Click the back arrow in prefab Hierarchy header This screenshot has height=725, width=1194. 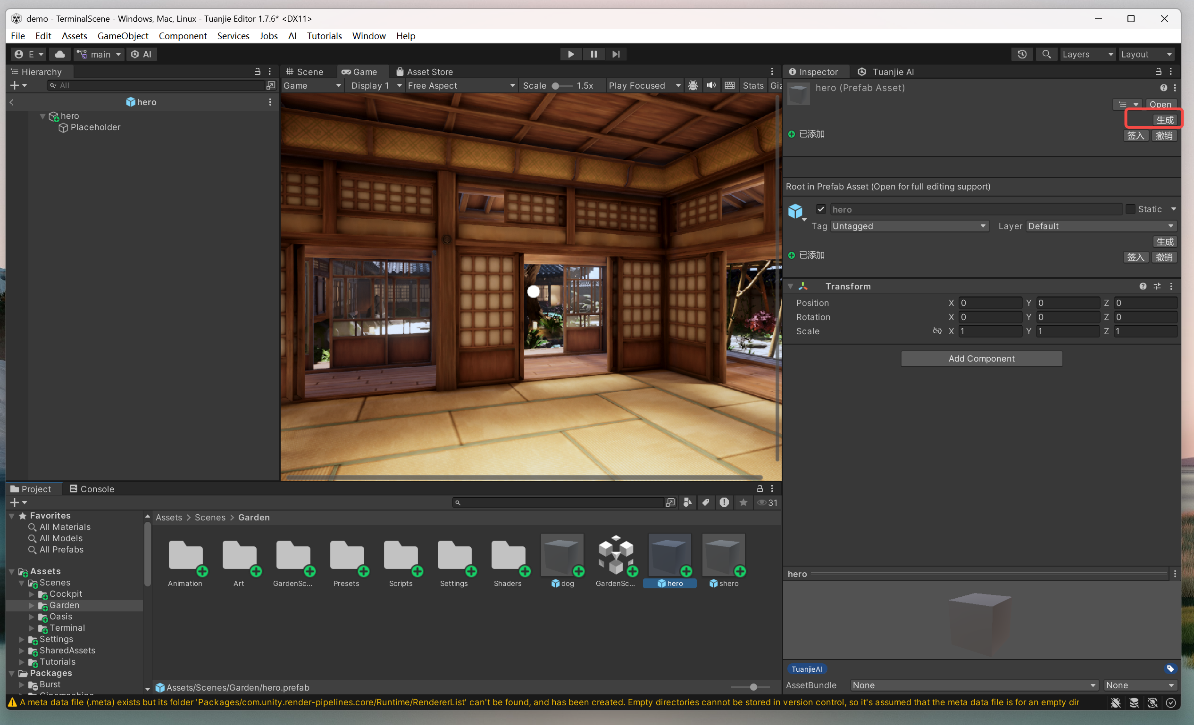tap(12, 102)
